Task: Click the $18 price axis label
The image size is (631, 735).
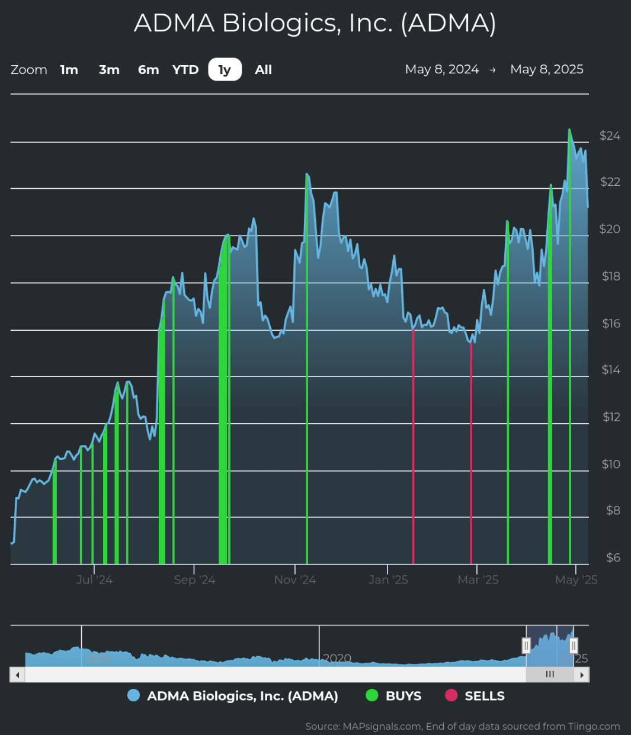Action: click(610, 276)
